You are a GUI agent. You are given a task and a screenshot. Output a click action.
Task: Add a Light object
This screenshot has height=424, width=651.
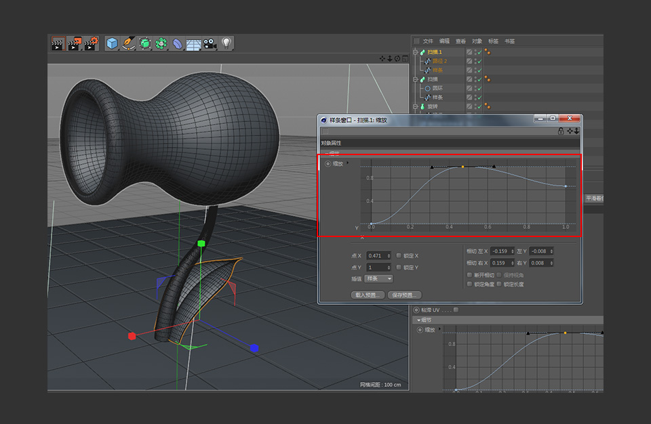(226, 43)
